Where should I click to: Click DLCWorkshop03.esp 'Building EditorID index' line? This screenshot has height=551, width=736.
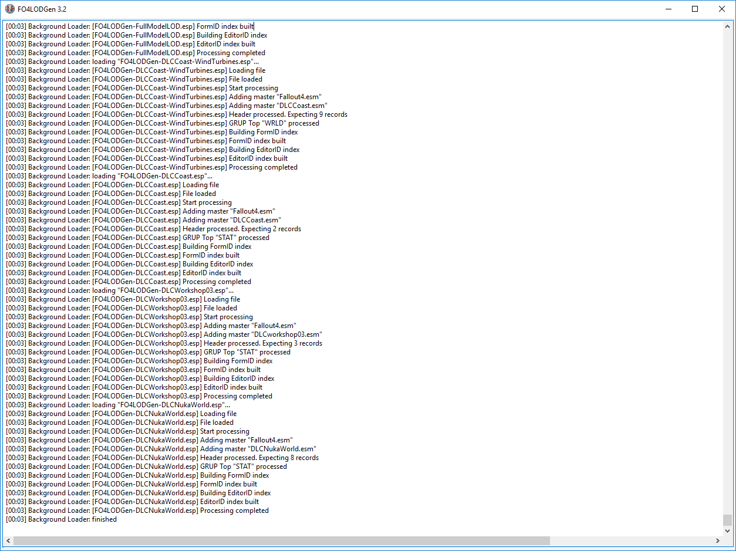[140, 378]
